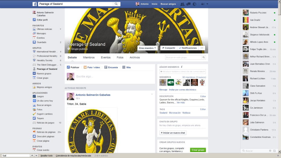Switch to Miembros tab
This screenshot has height=158, width=281.
[89, 57]
